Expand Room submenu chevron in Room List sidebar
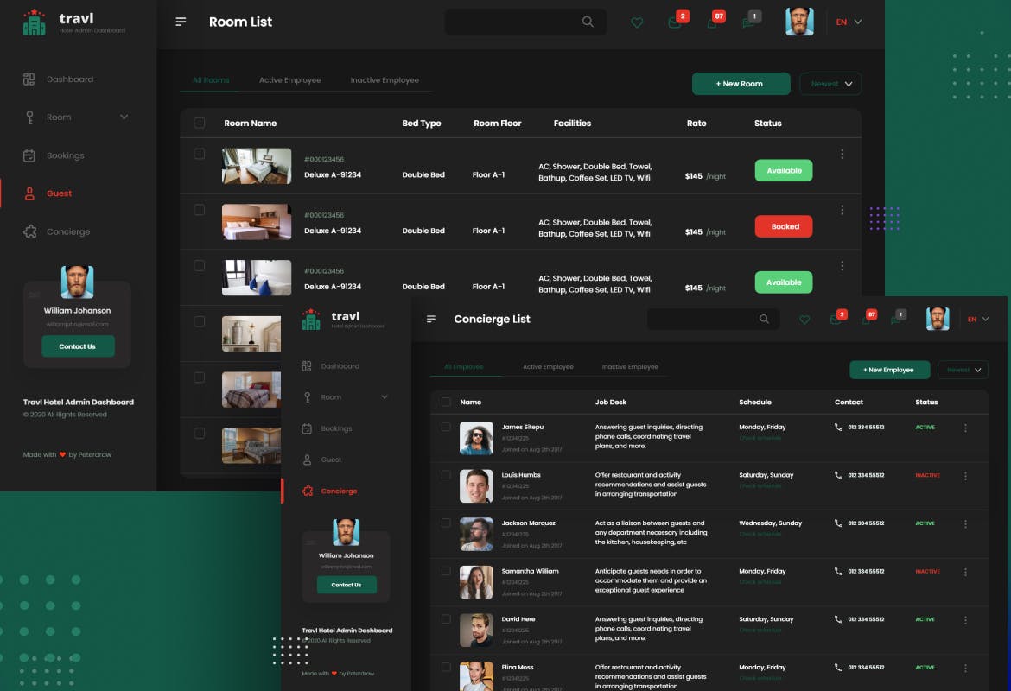 (124, 117)
